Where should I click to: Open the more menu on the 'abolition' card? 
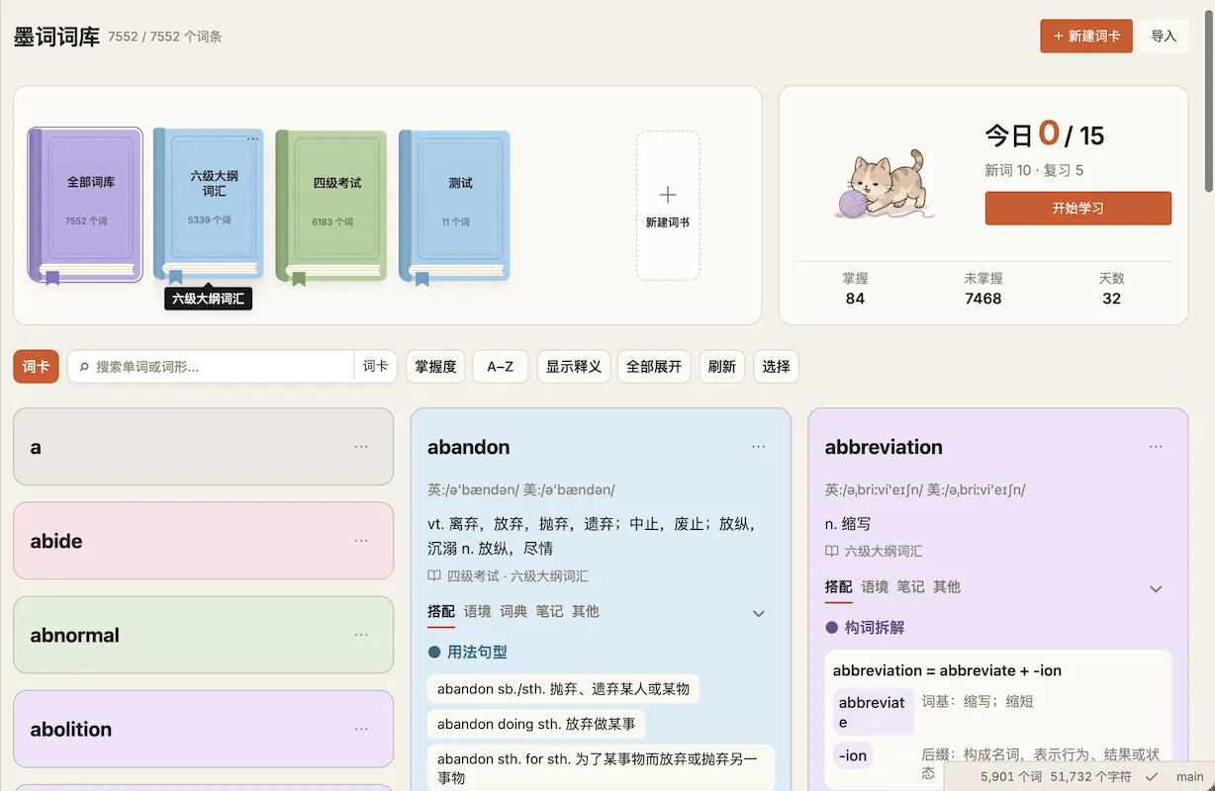[x=361, y=729]
